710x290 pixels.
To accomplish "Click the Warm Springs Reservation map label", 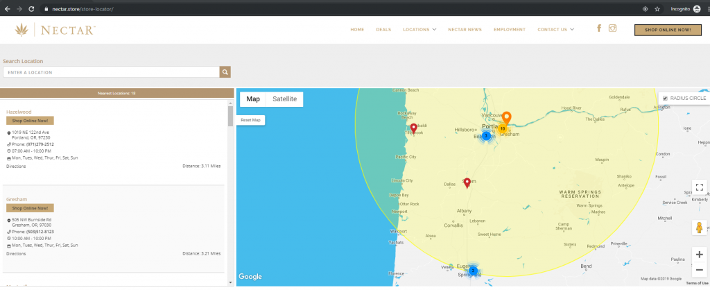I will (580, 194).
